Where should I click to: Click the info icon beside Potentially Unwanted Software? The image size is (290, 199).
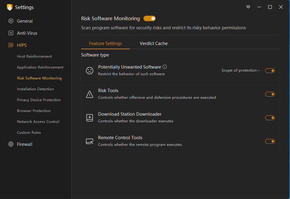coord(165,67)
